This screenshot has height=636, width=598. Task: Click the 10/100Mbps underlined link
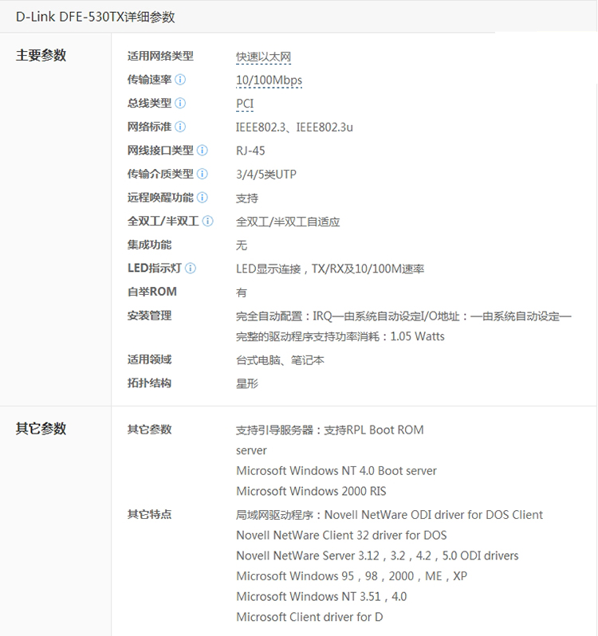coord(269,80)
